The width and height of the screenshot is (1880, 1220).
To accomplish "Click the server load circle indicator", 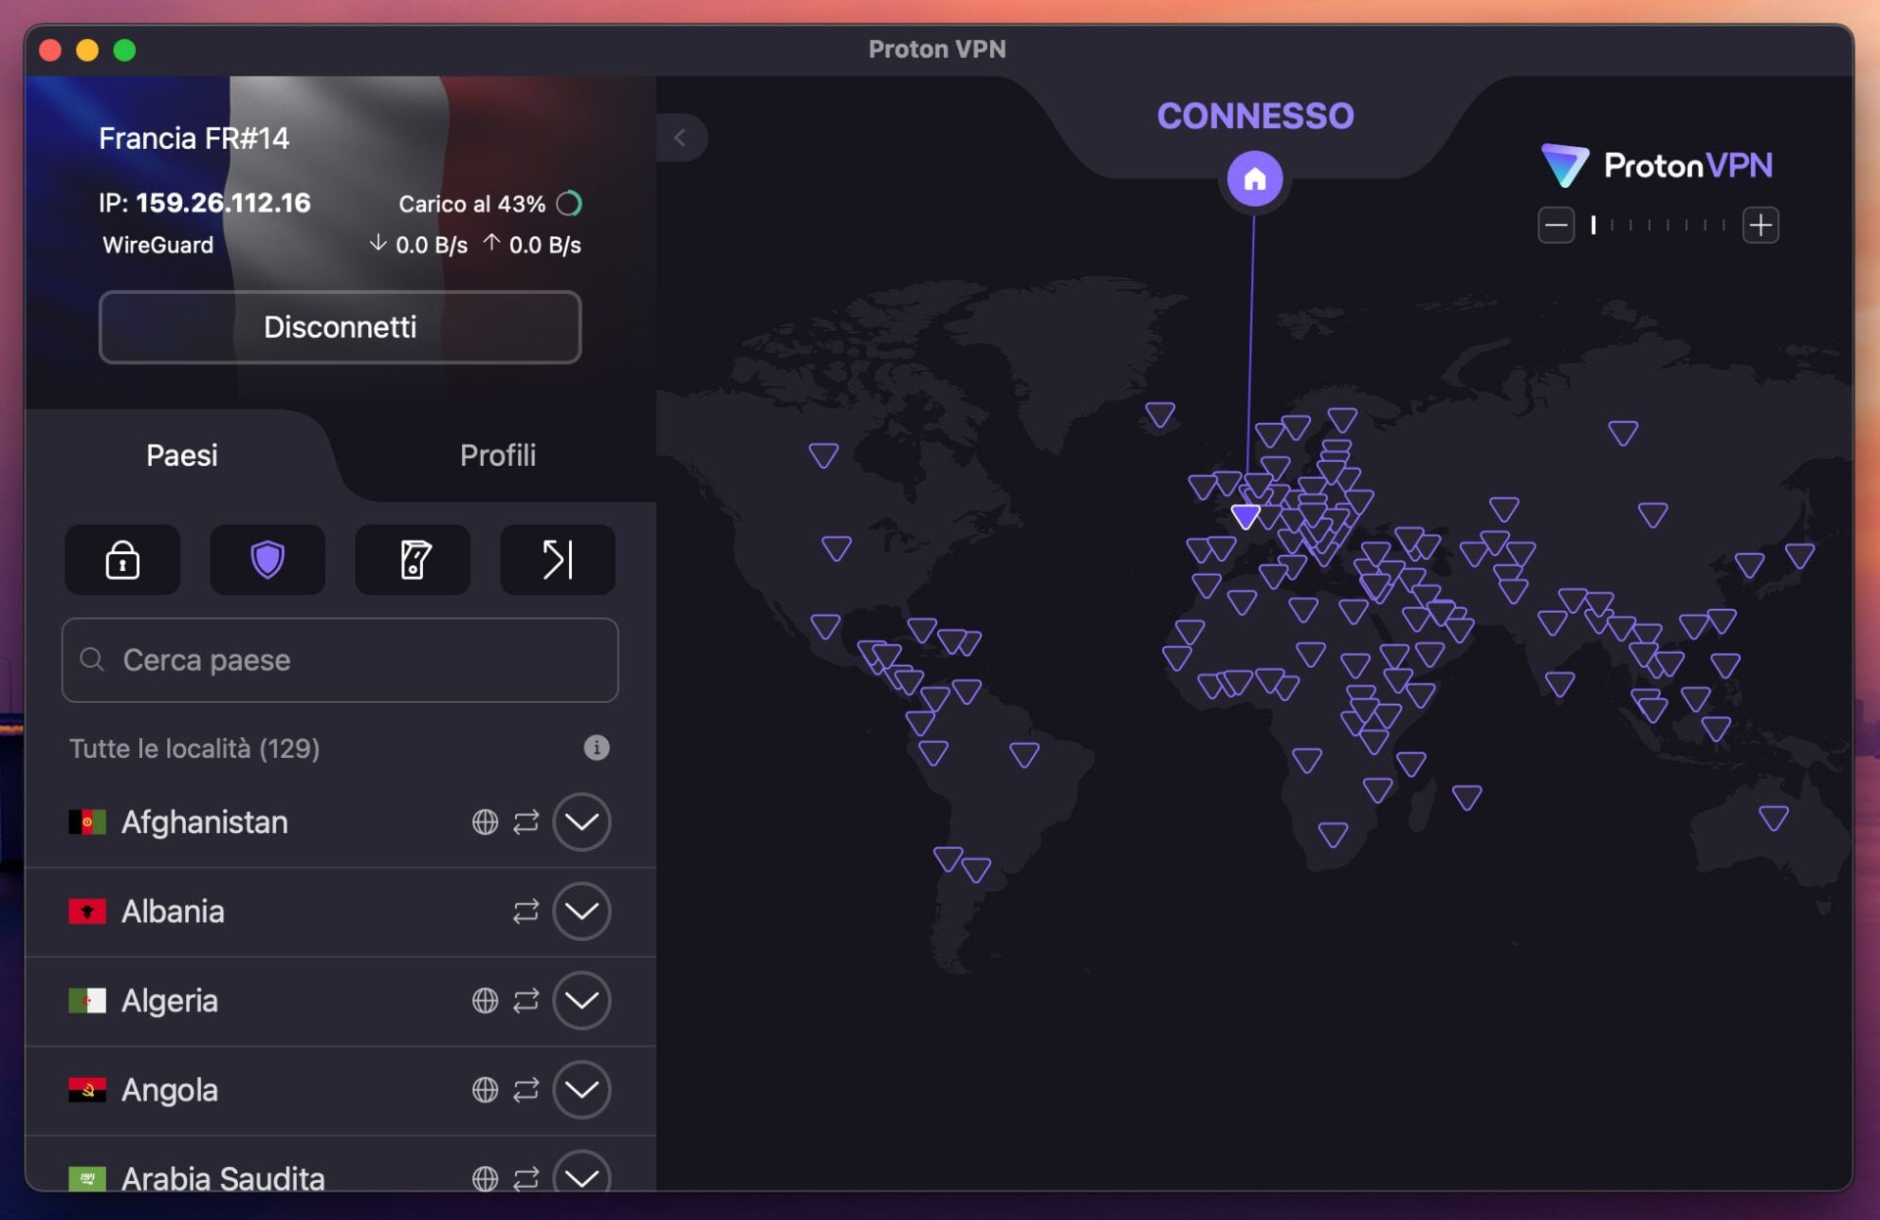I will click(569, 204).
